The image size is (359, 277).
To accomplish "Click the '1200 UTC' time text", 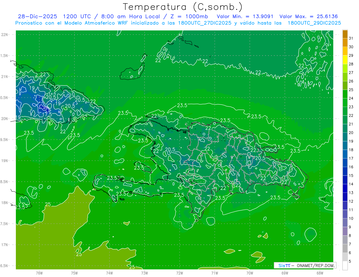I will [77, 16].
